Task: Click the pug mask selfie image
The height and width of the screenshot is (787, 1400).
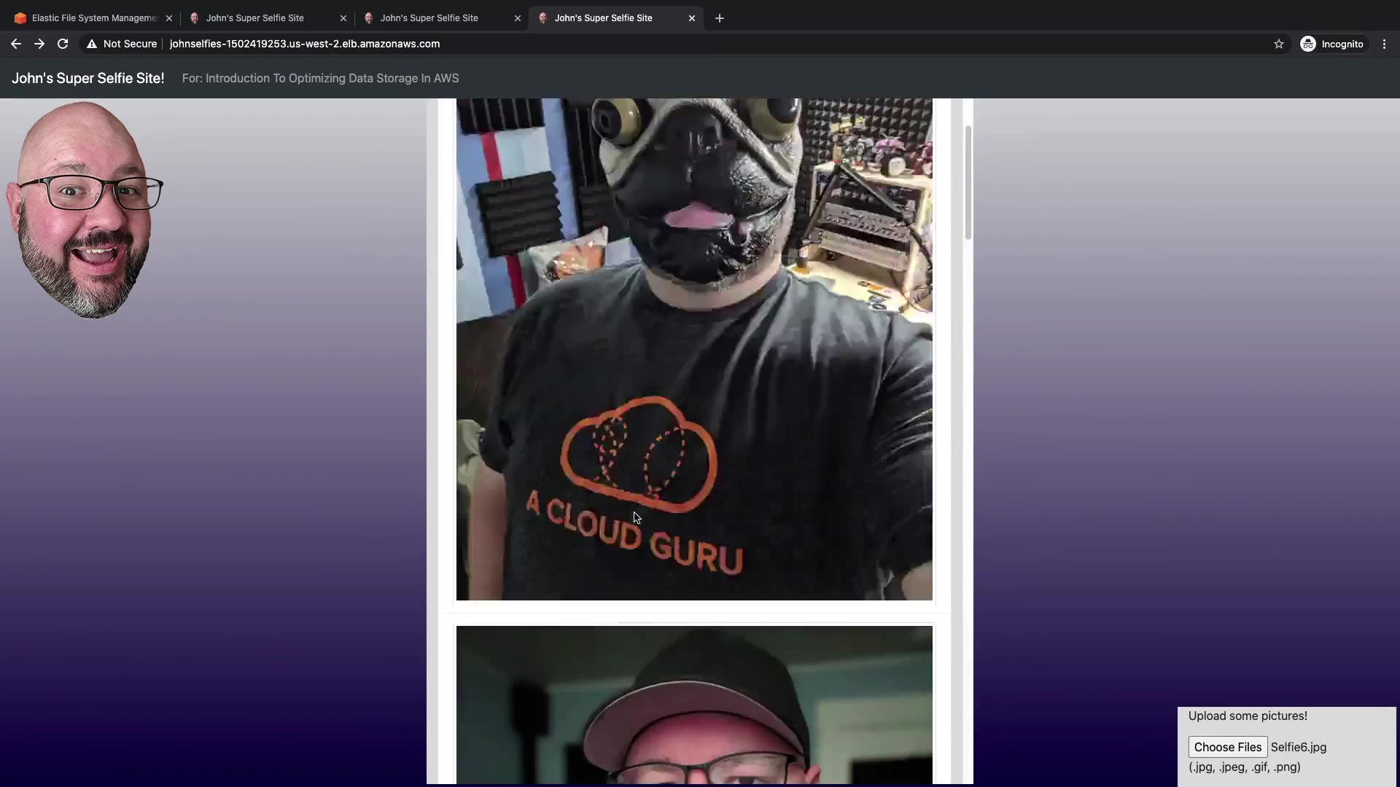Action: pos(693,350)
